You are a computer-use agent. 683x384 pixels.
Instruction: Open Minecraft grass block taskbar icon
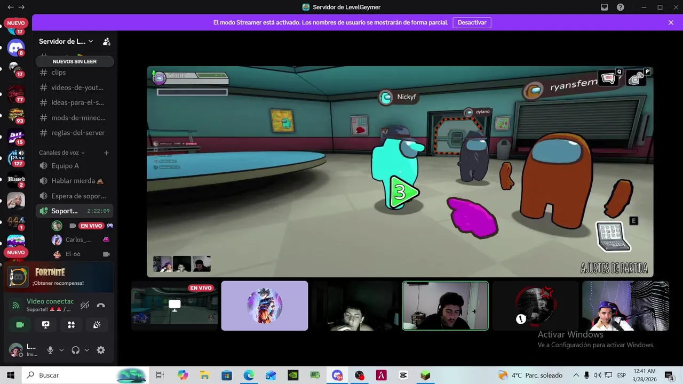(425, 375)
